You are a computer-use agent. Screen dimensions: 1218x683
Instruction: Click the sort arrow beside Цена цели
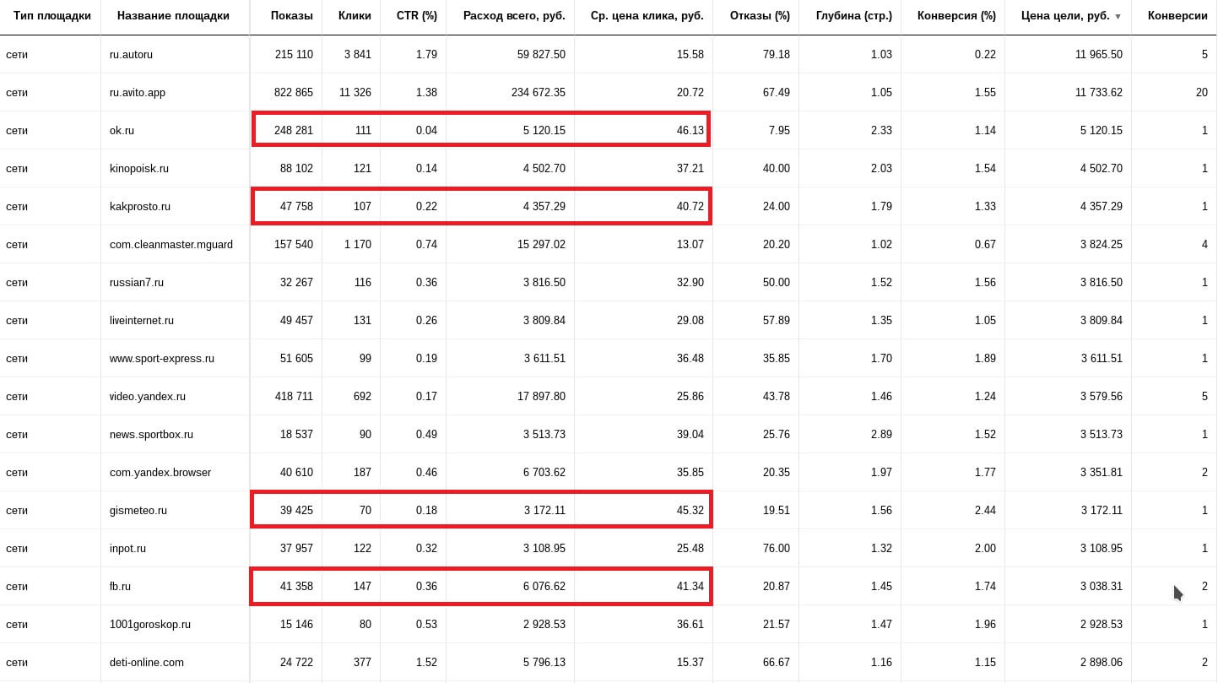point(1118,16)
